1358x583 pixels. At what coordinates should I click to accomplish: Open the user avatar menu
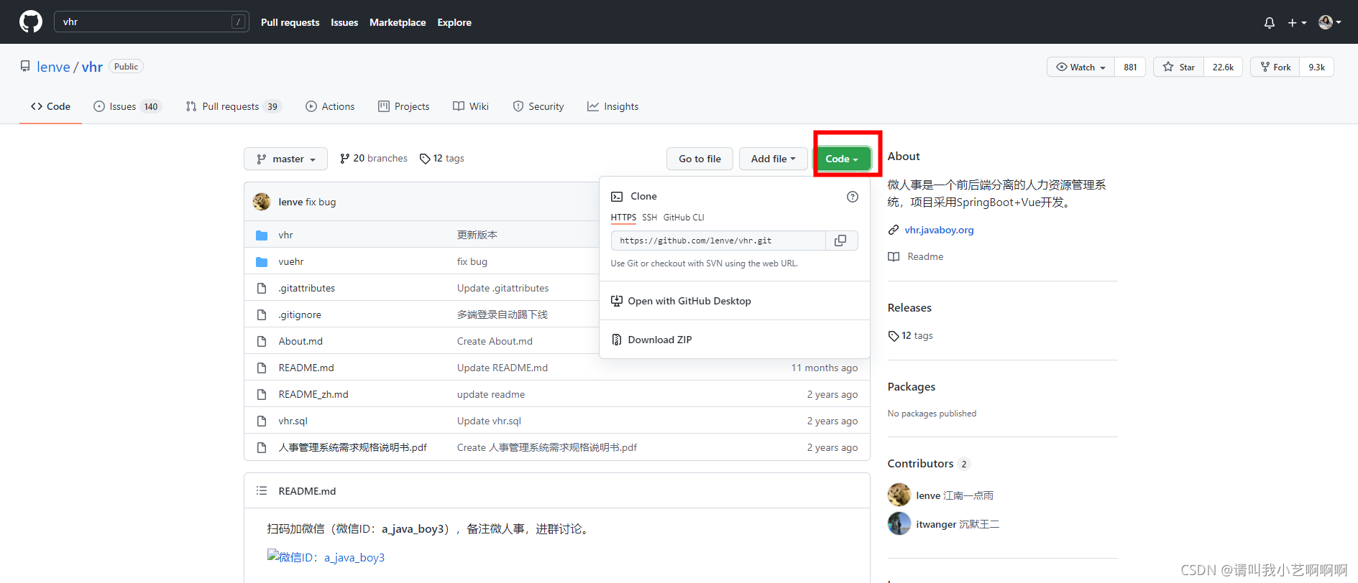click(x=1329, y=22)
